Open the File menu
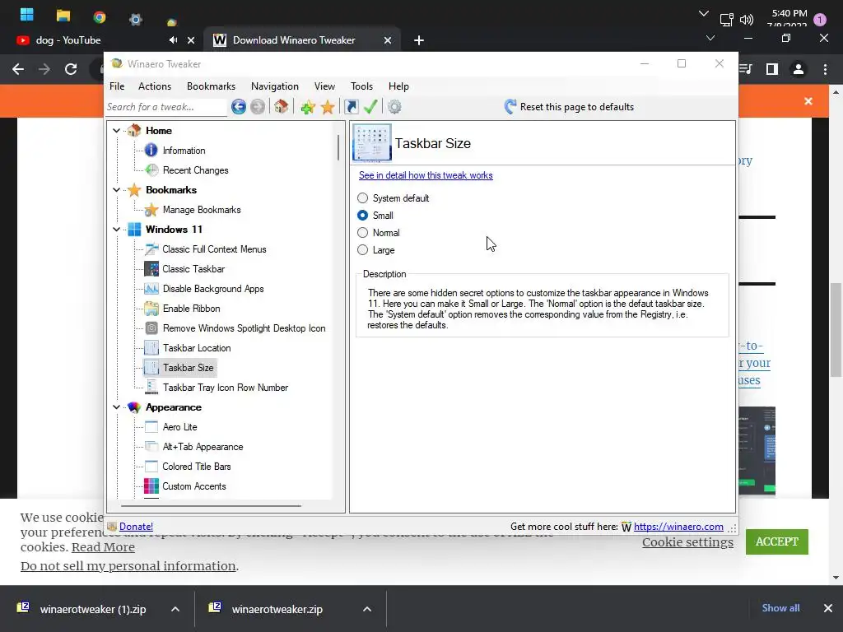The image size is (843, 632). tap(117, 86)
